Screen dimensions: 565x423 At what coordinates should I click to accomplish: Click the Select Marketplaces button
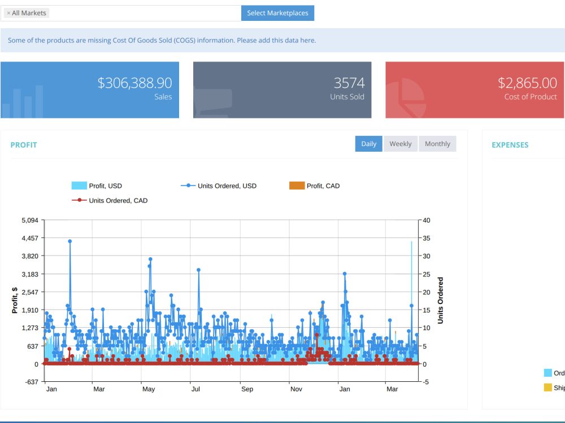click(x=277, y=13)
